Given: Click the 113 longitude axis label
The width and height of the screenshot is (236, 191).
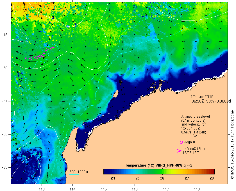Looking at the screenshot, I should coord(42,189).
